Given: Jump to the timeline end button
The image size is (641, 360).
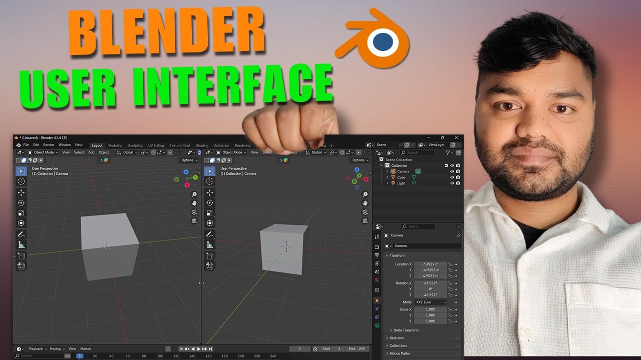Looking at the screenshot, I should pos(211,349).
